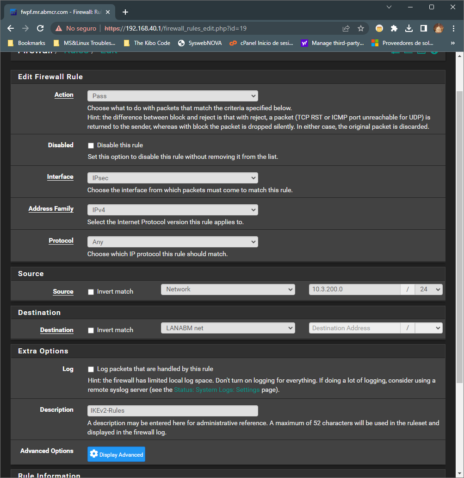Viewport: 464px width, 478px height.
Task: Open the new tab plus button
Action: click(125, 12)
